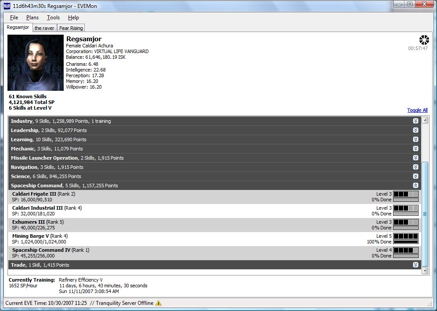Viewport: 437px width, 311px height.
Task: Click the 6 Skills at Level V label
Action: click(30, 108)
